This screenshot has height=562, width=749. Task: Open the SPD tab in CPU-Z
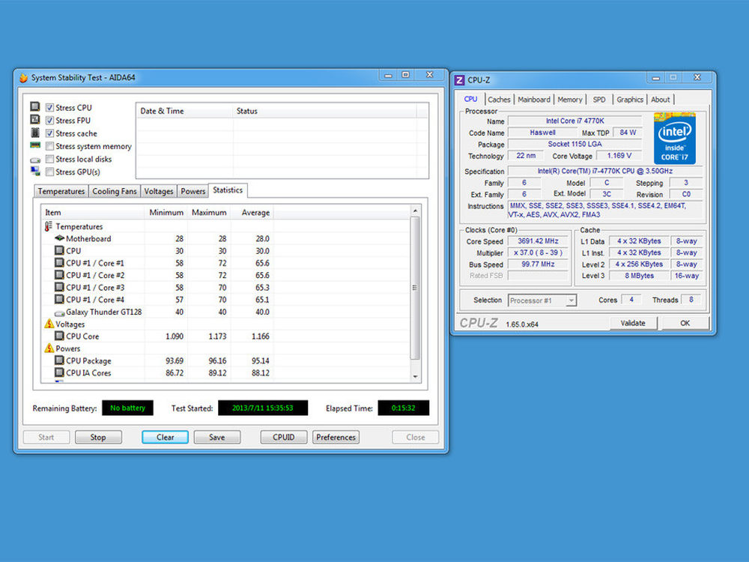[x=599, y=100]
